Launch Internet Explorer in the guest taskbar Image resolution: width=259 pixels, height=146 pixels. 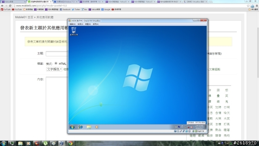[x=81, y=127]
